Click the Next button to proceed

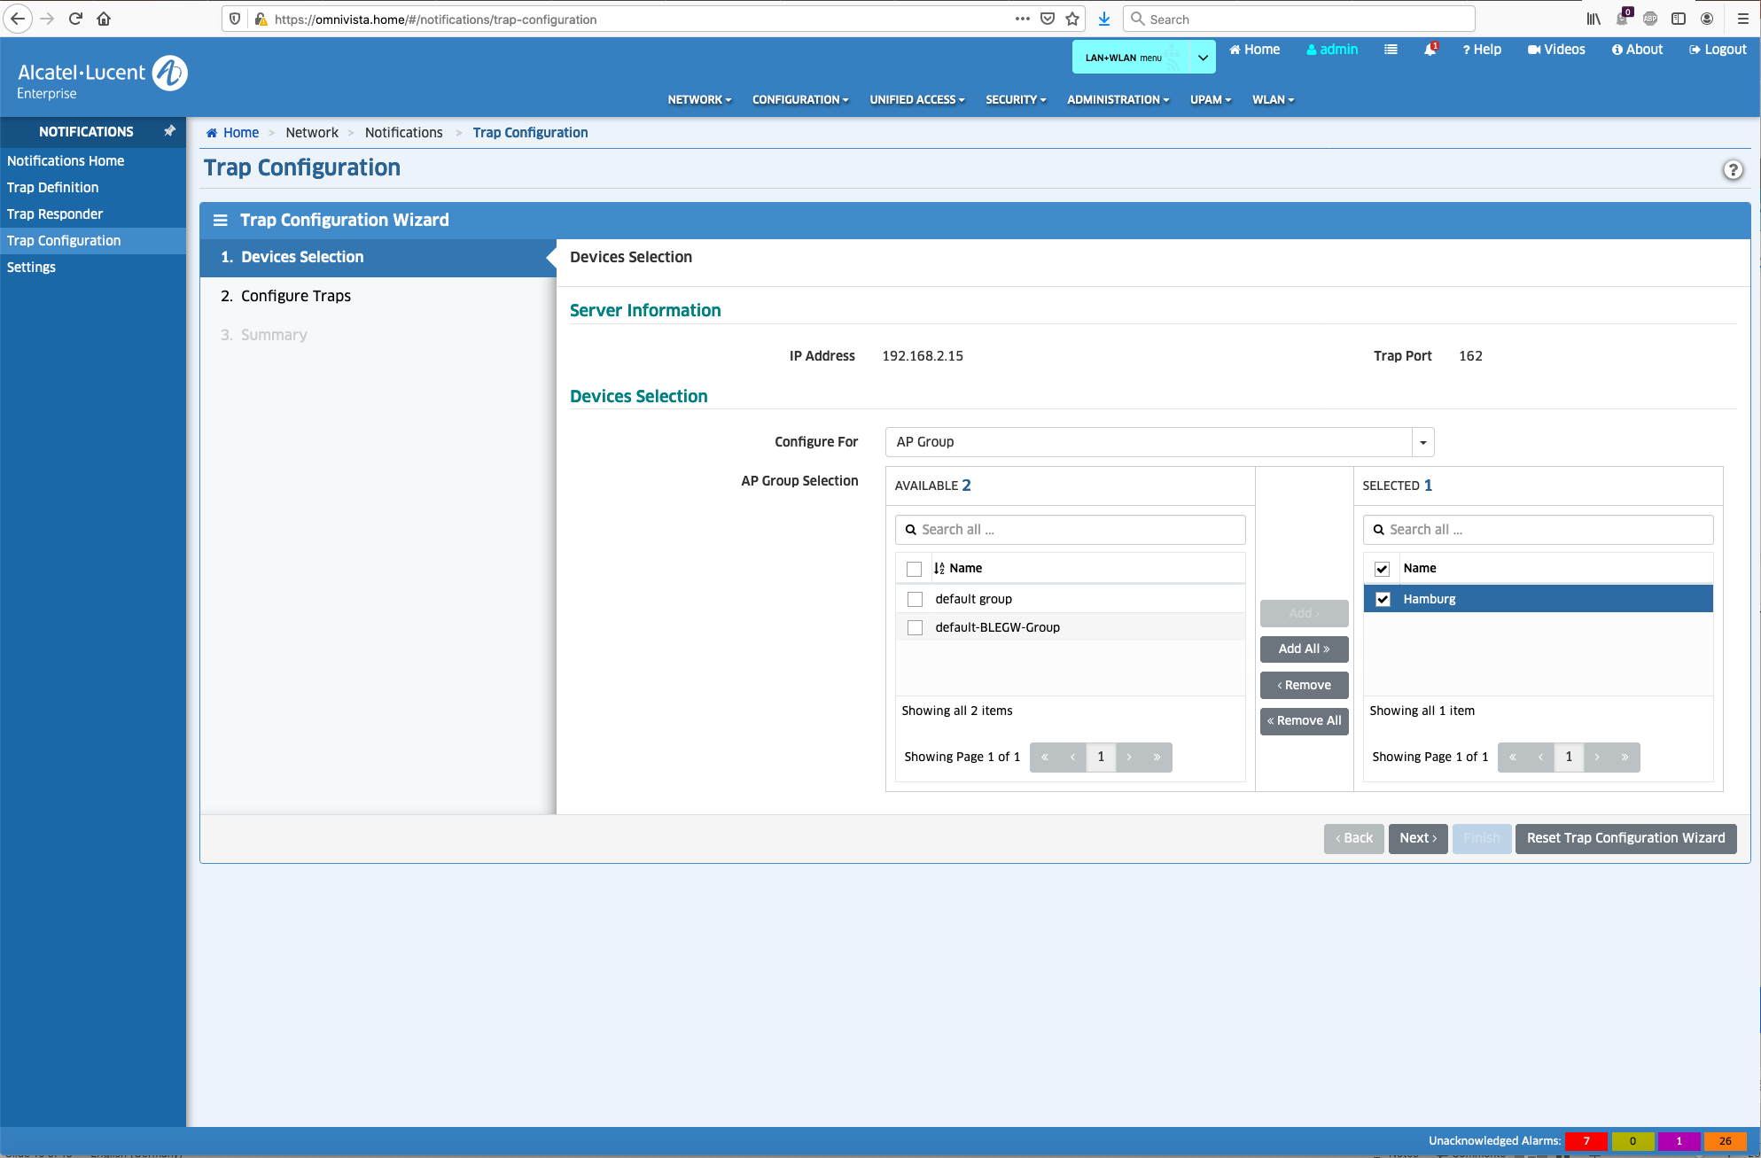pos(1418,837)
